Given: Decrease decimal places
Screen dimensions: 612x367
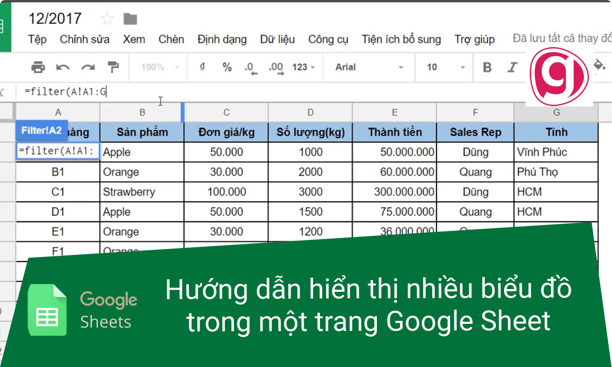Looking at the screenshot, I should tap(251, 67).
